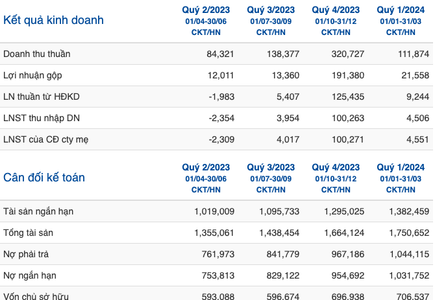
Task: Select Quý 3/2023 header in Cân đối kế toán
Action: click(271, 178)
